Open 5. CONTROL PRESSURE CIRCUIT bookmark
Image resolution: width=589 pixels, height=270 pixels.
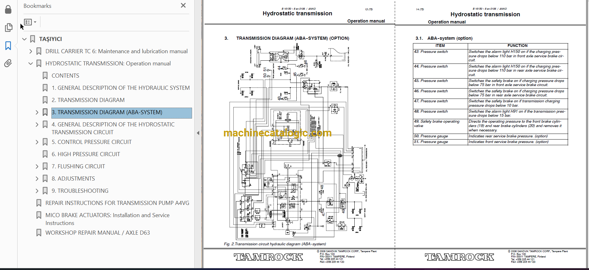point(91,142)
